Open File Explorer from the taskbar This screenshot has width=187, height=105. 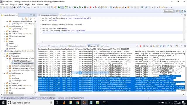click(71, 102)
